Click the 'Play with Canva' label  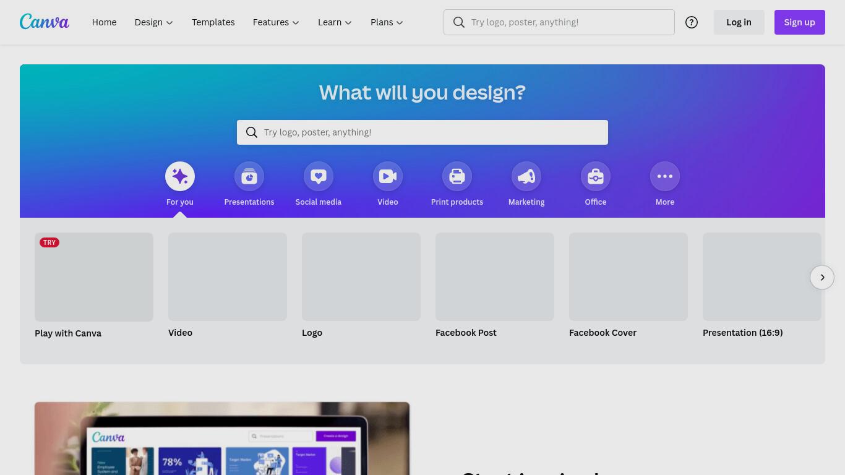point(68,333)
